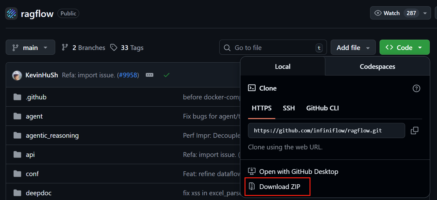Open commit 'fix xss in excel_parse' message

click(212, 193)
